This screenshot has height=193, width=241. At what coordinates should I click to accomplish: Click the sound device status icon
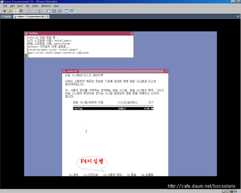(x=235, y=191)
